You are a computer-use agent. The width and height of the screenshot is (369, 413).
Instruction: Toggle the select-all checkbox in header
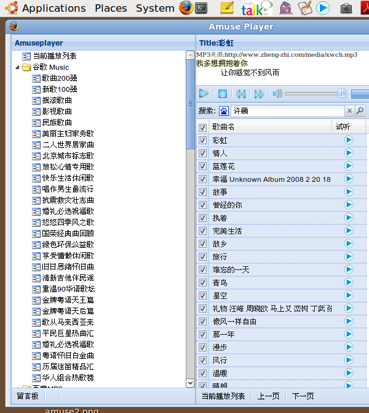pos(202,128)
